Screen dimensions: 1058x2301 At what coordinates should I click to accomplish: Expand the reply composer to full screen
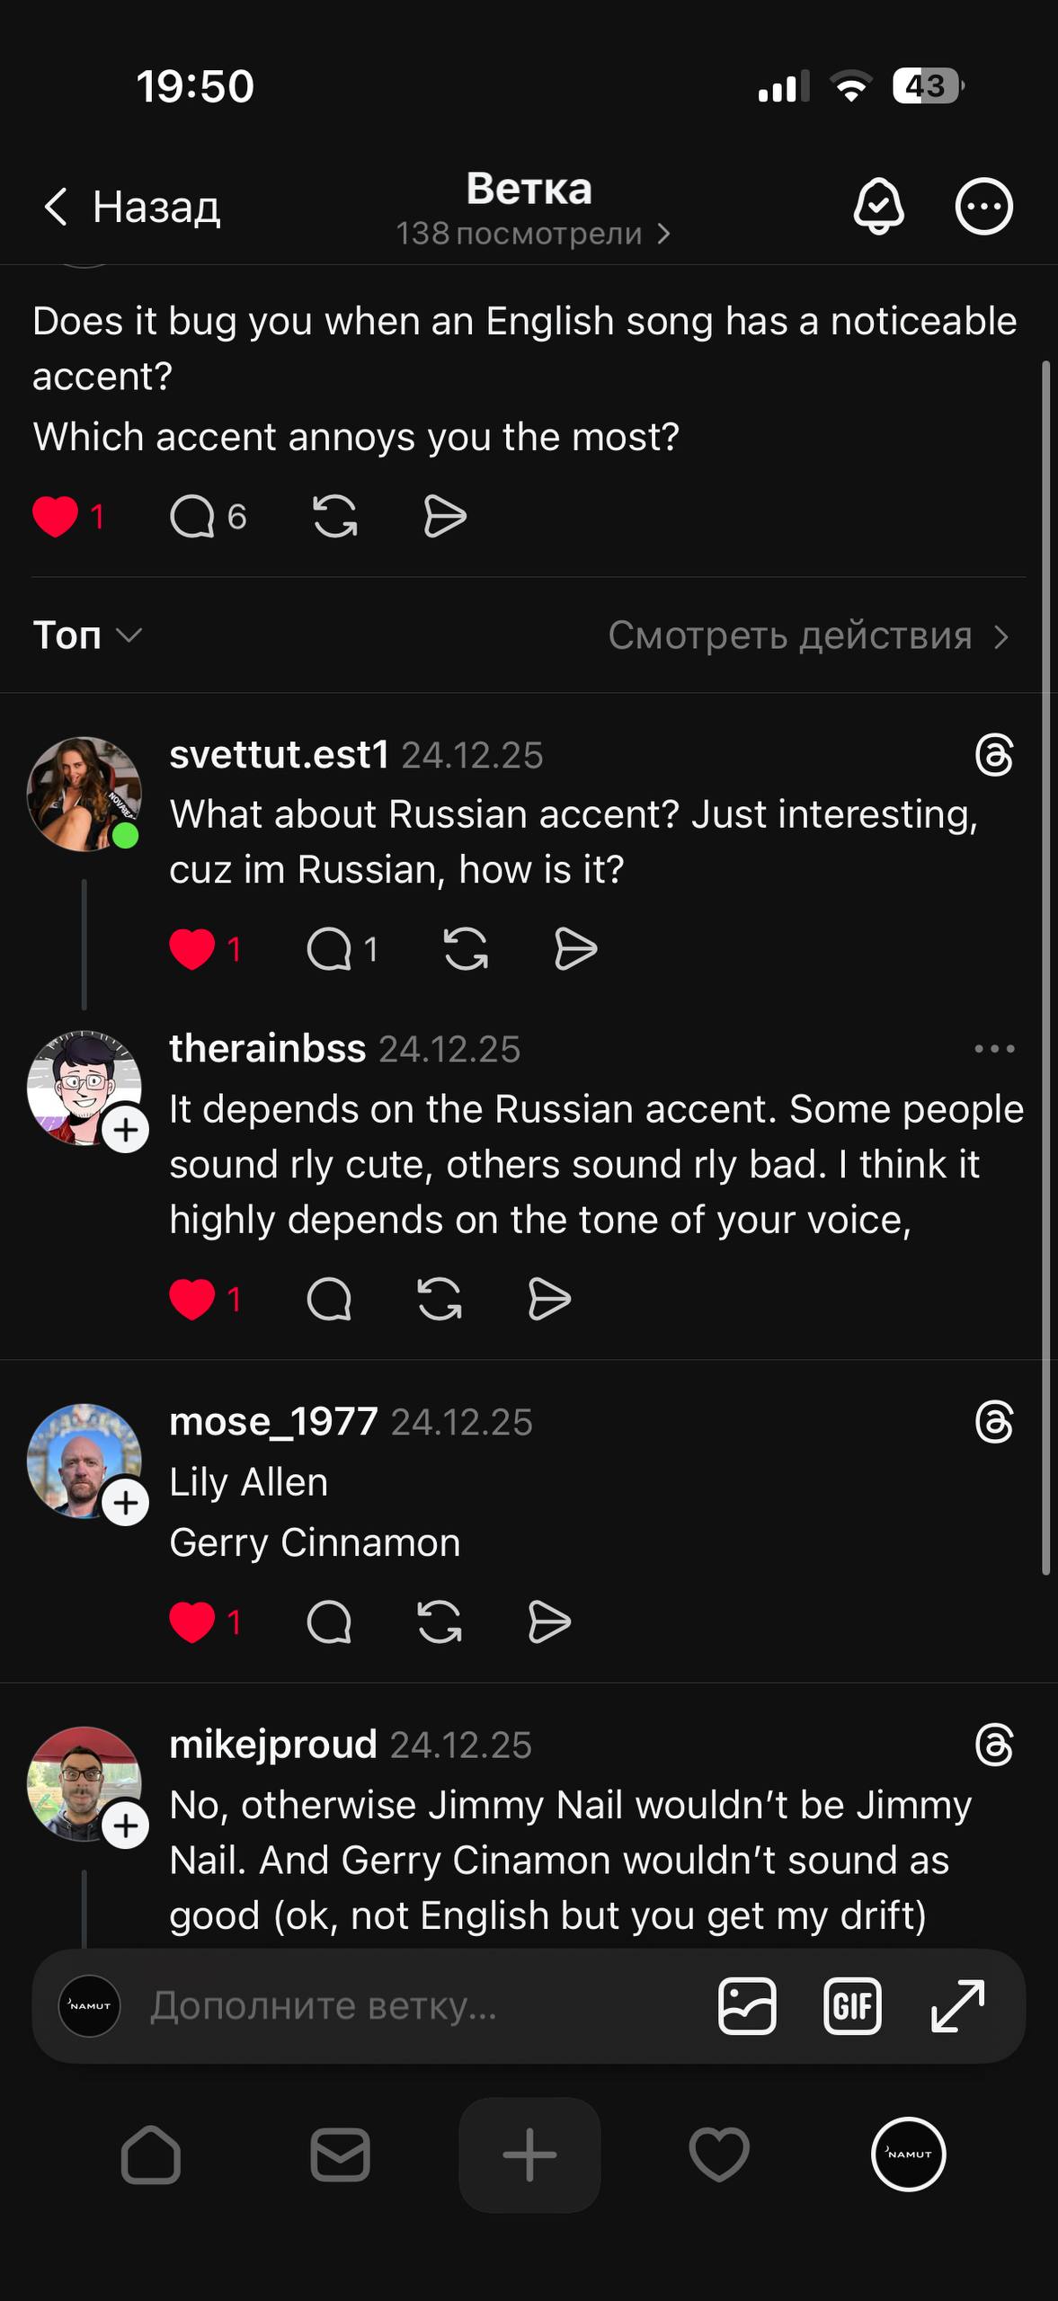(957, 2005)
